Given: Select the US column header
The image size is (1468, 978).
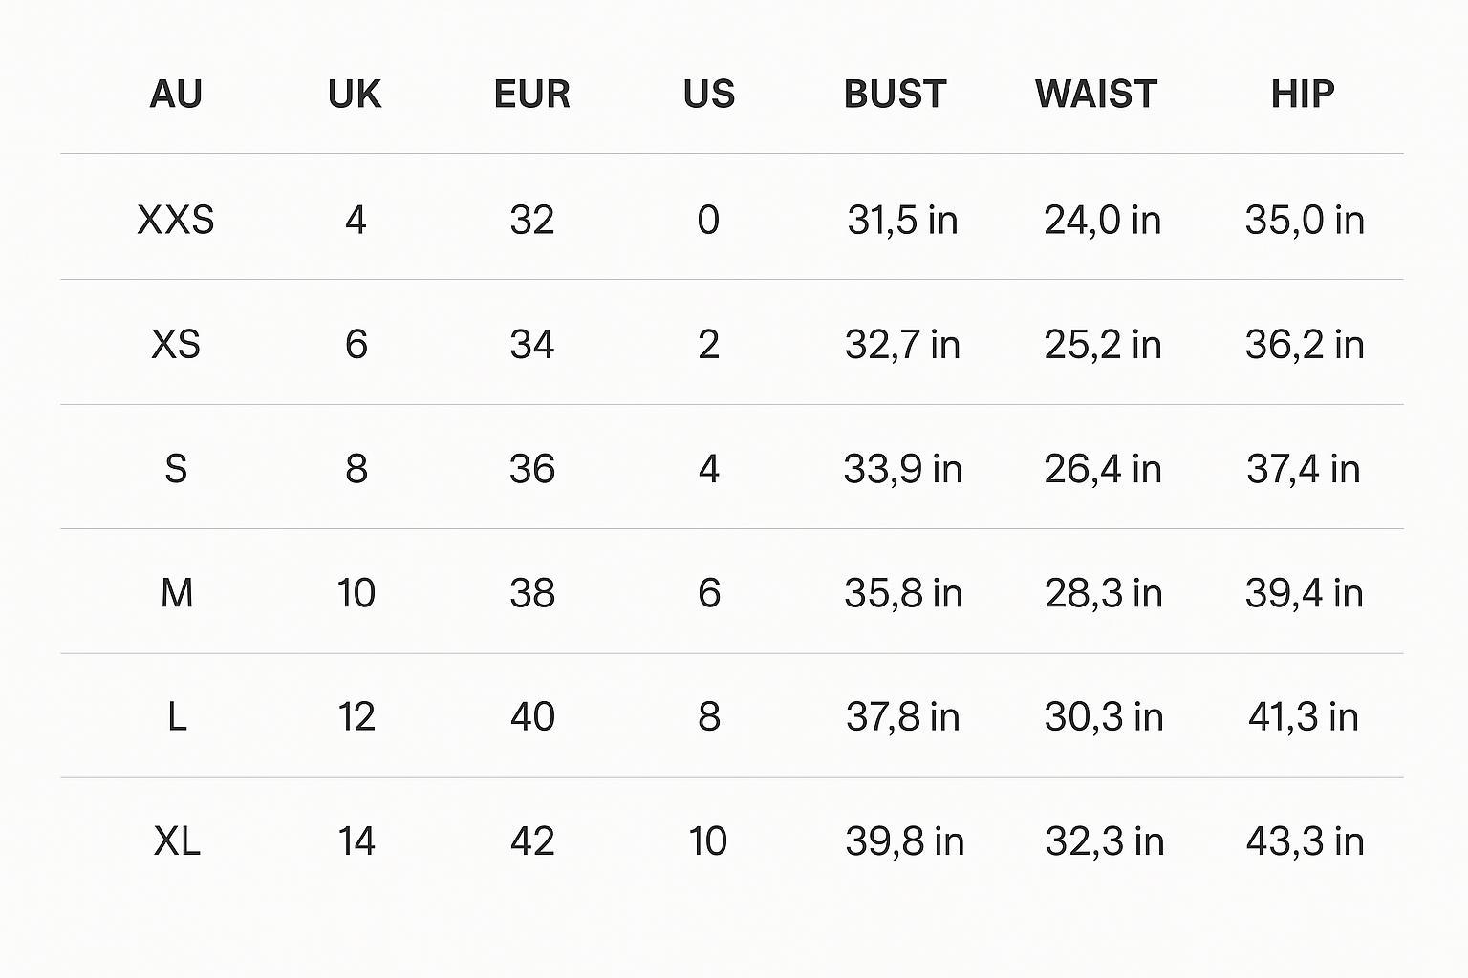Looking at the screenshot, I should tap(708, 94).
